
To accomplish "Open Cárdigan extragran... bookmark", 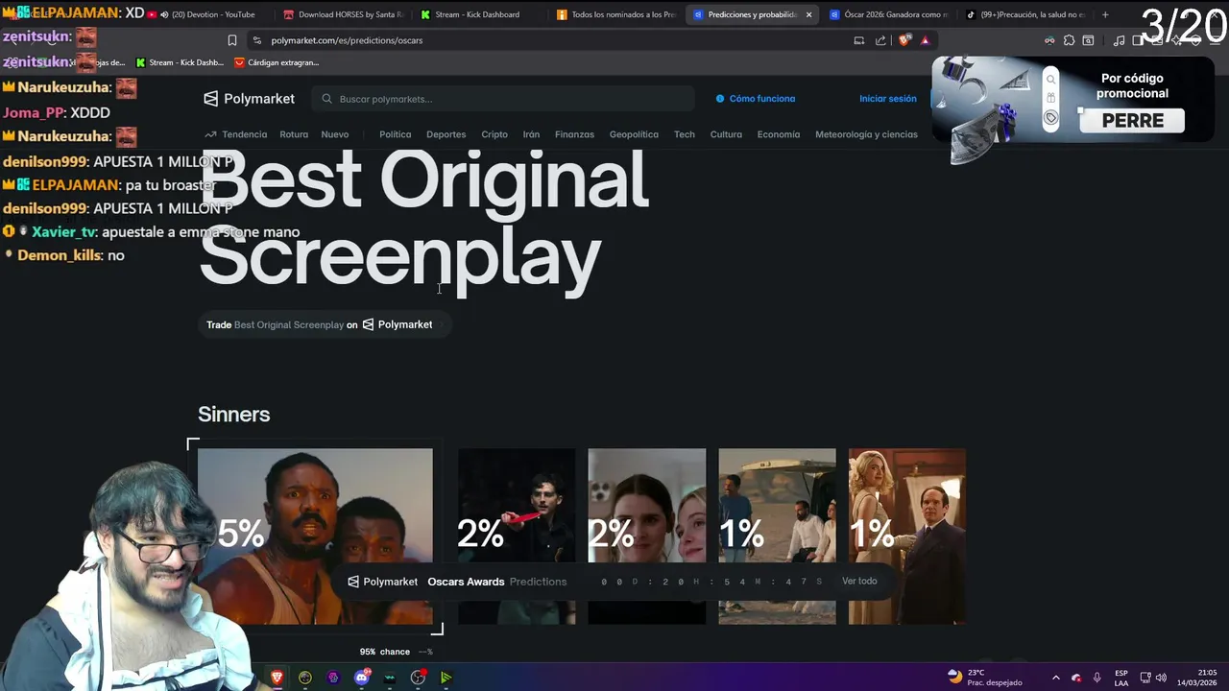I will [x=277, y=62].
